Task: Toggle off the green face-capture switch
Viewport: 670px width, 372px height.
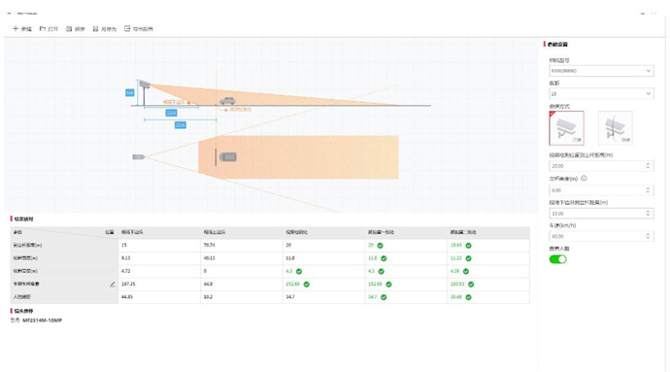Action: coord(557,259)
